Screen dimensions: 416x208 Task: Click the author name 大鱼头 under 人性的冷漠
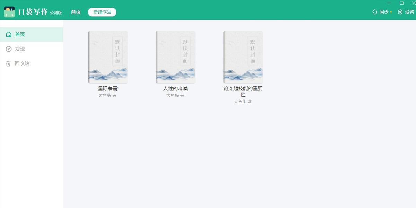[175, 95]
